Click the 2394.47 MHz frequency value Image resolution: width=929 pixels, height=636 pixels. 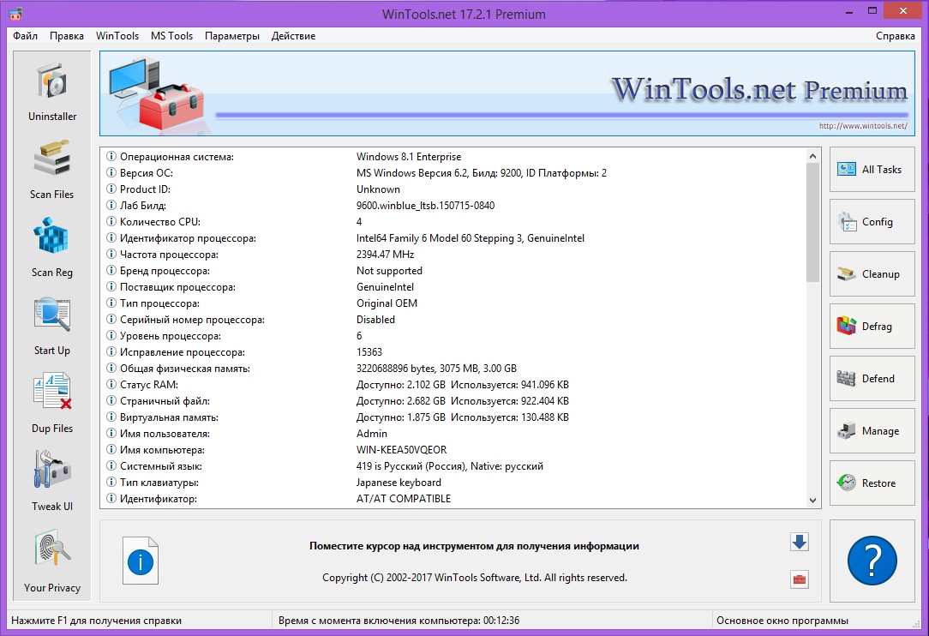(385, 255)
